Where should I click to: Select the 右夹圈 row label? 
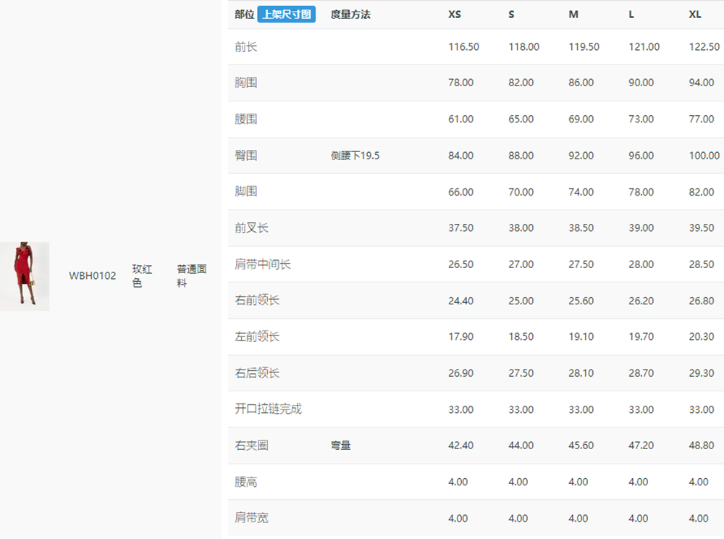(251, 446)
